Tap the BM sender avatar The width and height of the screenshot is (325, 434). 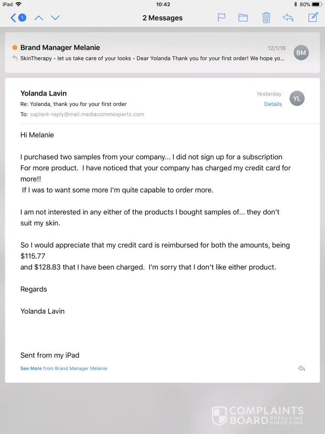pyautogui.click(x=301, y=53)
